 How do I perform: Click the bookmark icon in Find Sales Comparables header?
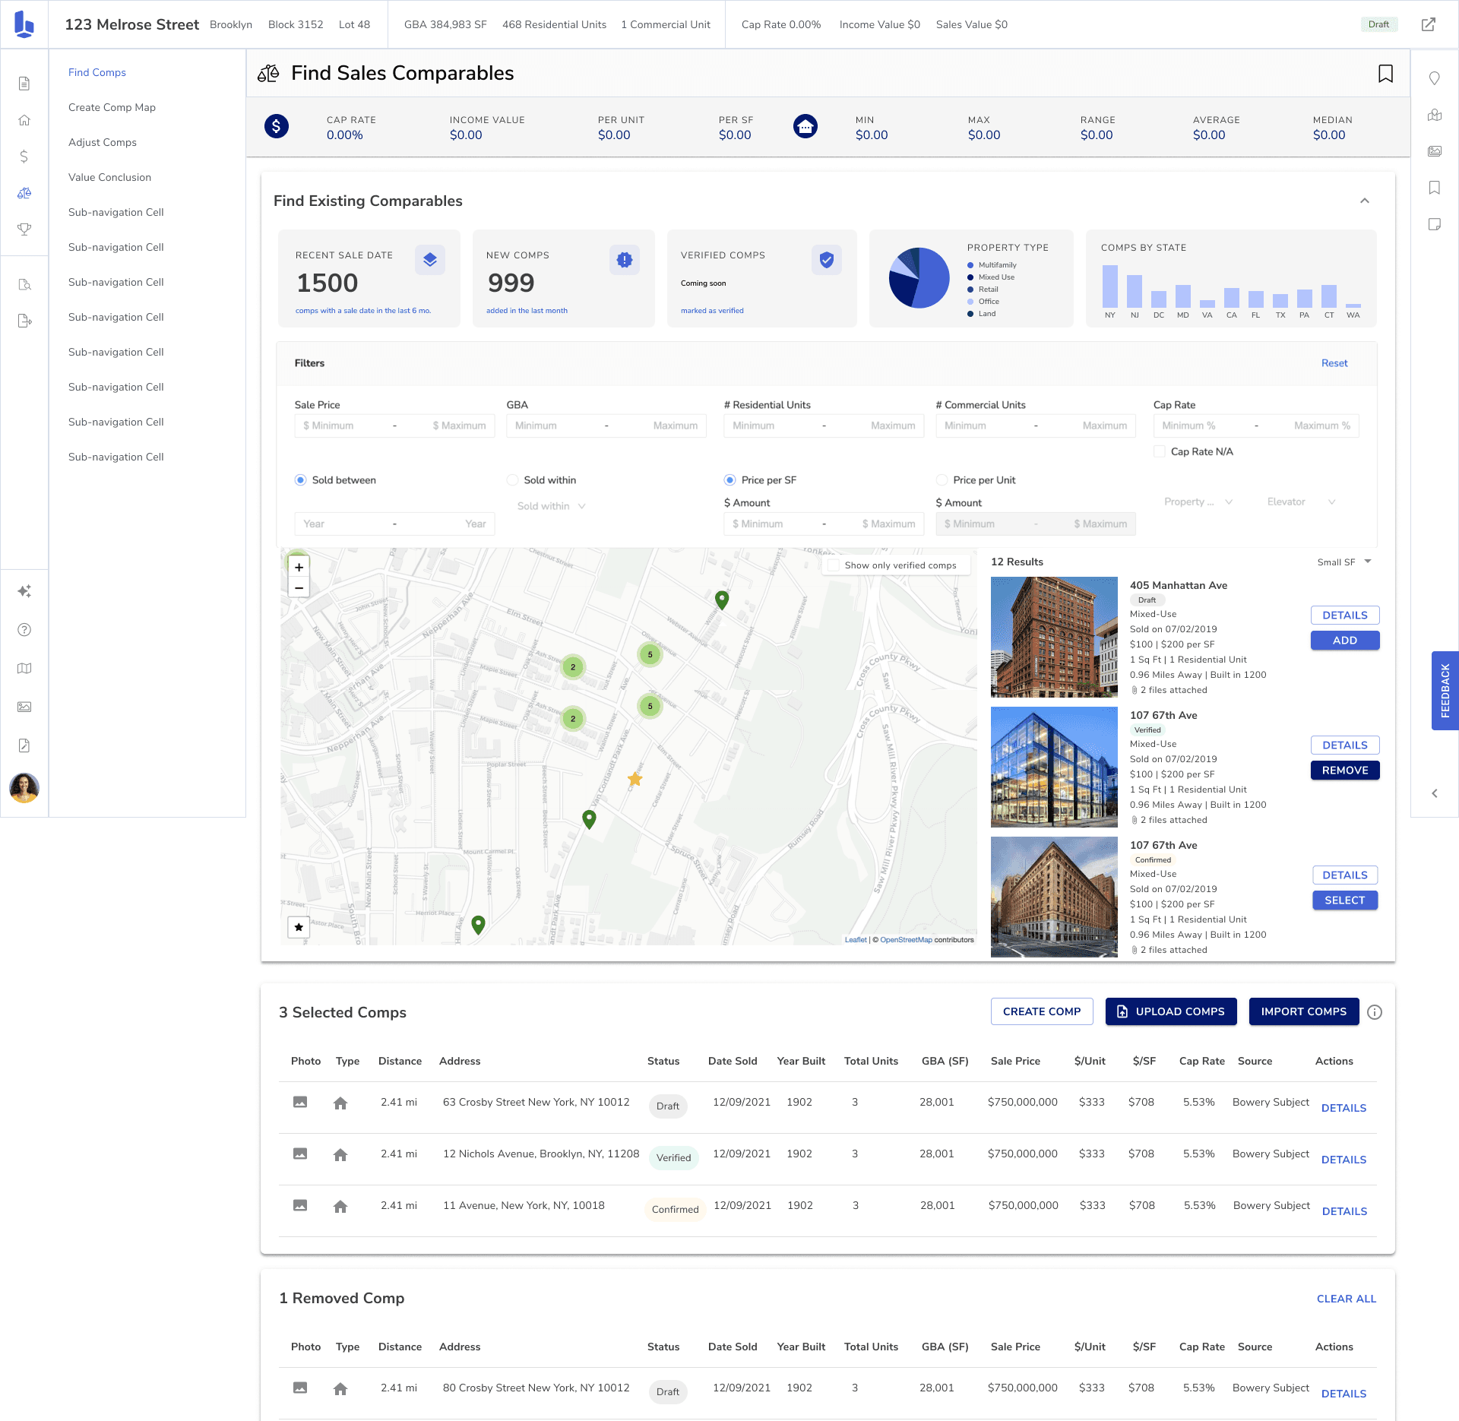[1385, 73]
